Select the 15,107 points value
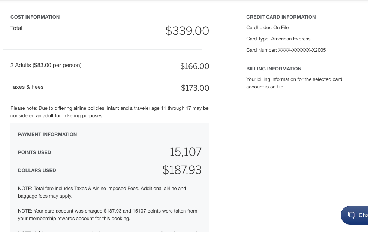Viewport: 368px width, 232px height. (185, 152)
